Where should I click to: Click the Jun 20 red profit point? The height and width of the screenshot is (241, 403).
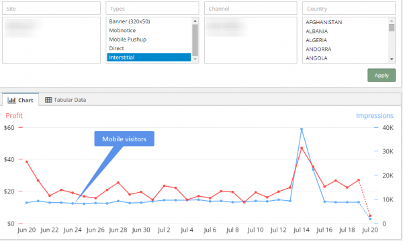pos(27,162)
